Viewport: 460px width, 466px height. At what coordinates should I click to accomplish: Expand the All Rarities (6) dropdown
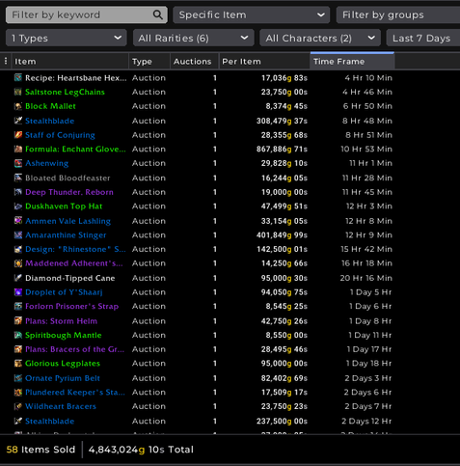coord(194,39)
